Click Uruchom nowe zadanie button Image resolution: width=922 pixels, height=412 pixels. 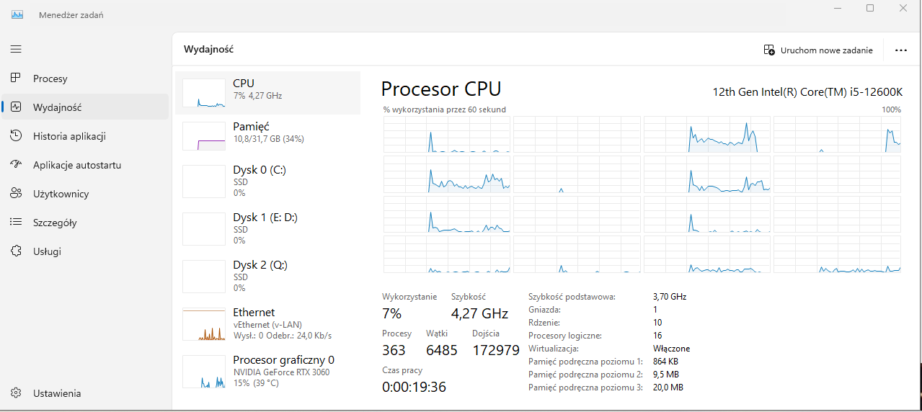point(818,50)
